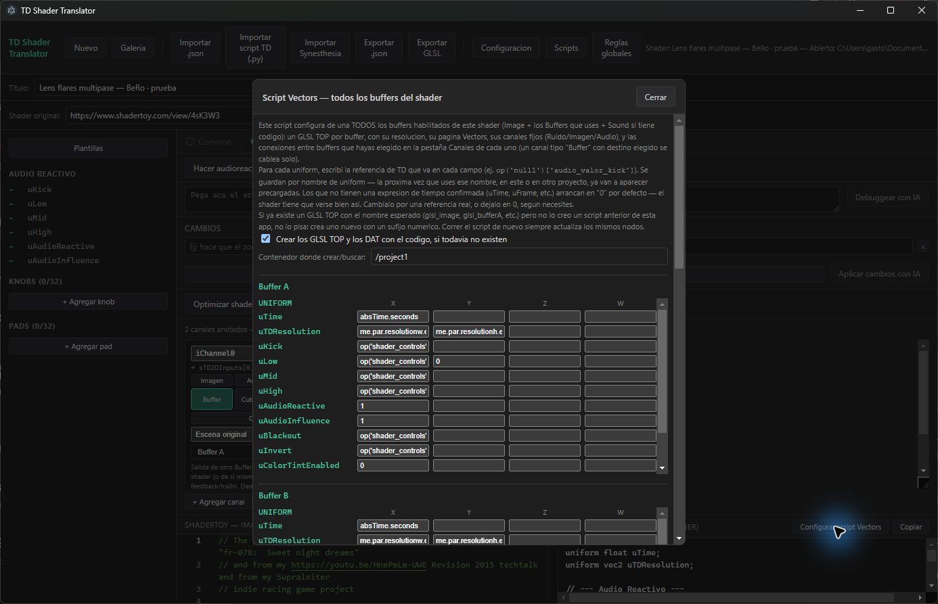Click 'Debuggear con IA' button

coord(887,198)
